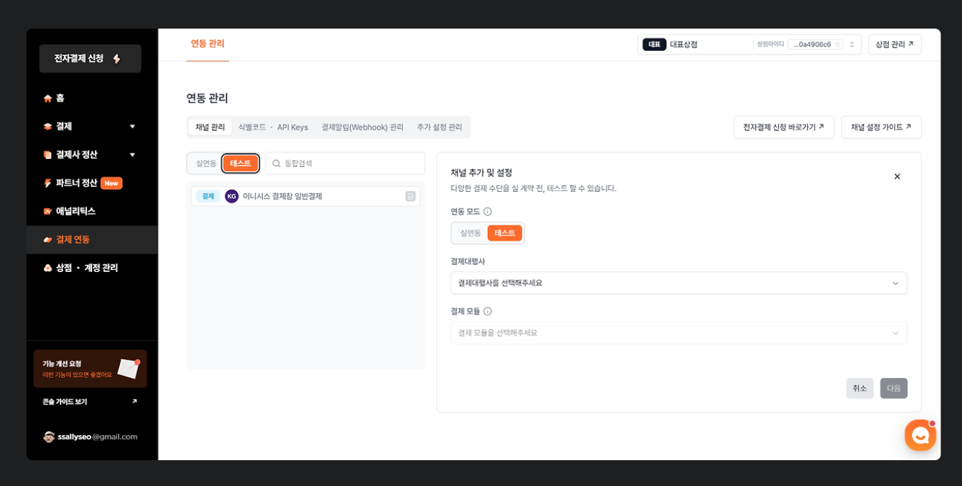962x486 pixels.
Task: Select the 결제알림(Webhook) 관리 tab
Action: [362, 127]
